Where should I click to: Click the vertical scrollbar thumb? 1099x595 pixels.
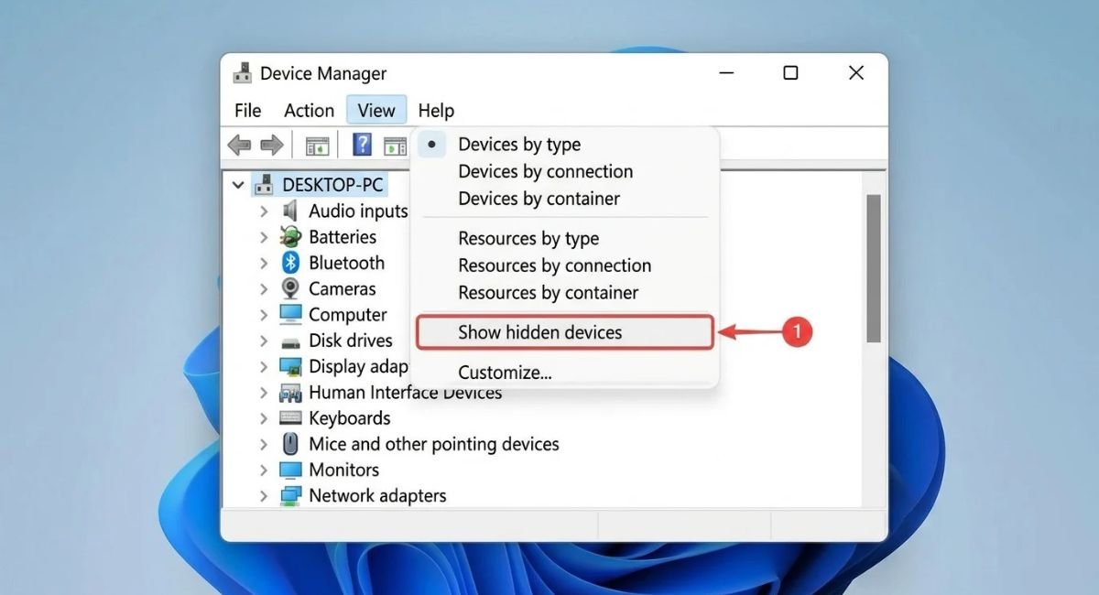click(874, 268)
